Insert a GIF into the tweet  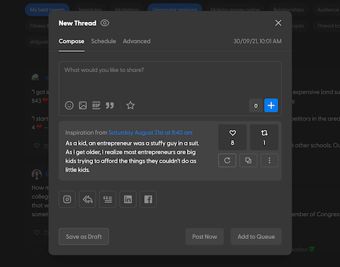(96, 106)
